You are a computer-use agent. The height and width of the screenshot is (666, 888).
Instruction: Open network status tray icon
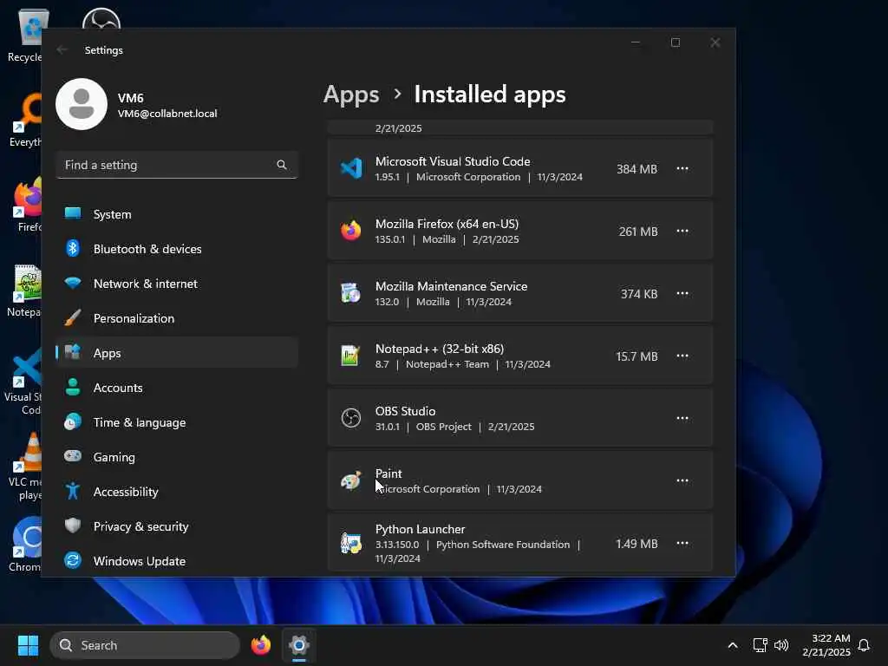click(x=760, y=645)
